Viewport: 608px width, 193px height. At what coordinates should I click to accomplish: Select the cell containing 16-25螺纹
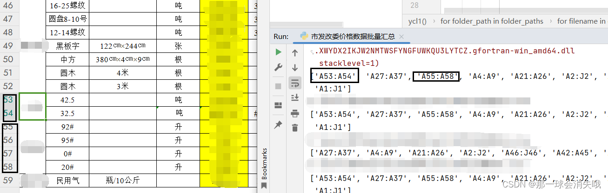pyautogui.click(x=67, y=6)
